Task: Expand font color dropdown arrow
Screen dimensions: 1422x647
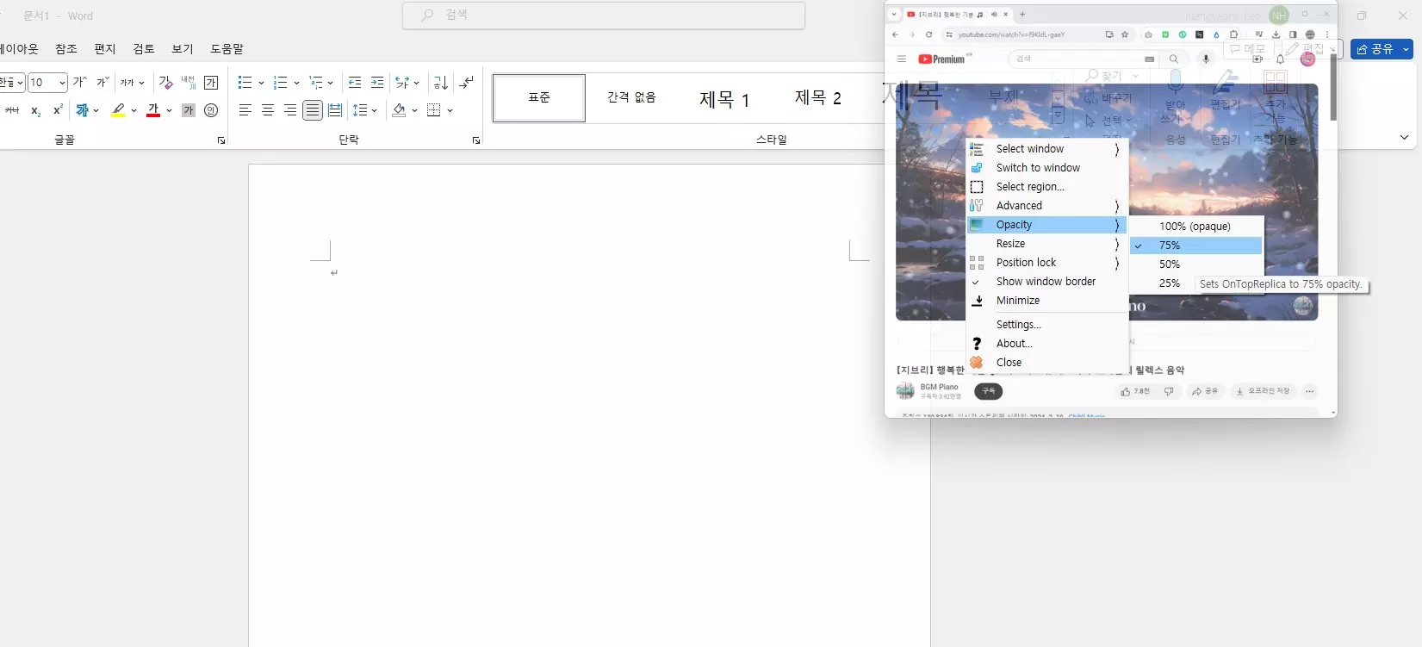Action: click(x=169, y=110)
